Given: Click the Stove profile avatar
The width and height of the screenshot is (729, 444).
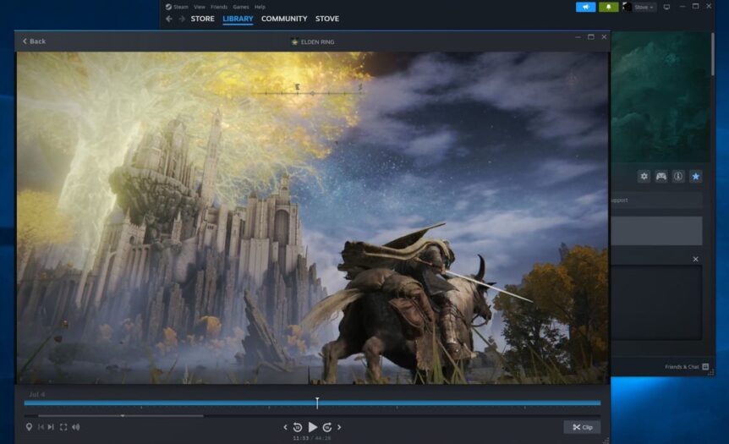Looking at the screenshot, I should point(628,7).
